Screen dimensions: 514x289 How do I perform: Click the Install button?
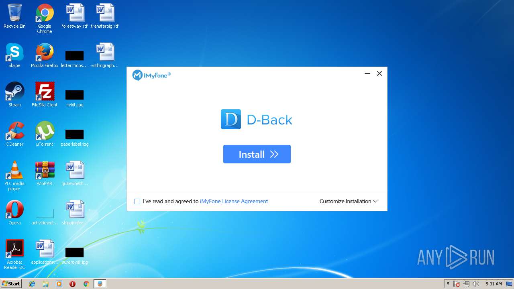pyautogui.click(x=257, y=154)
